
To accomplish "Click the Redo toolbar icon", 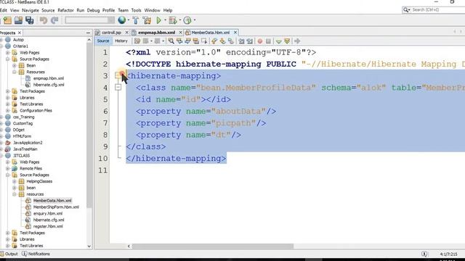I will coord(54,20).
